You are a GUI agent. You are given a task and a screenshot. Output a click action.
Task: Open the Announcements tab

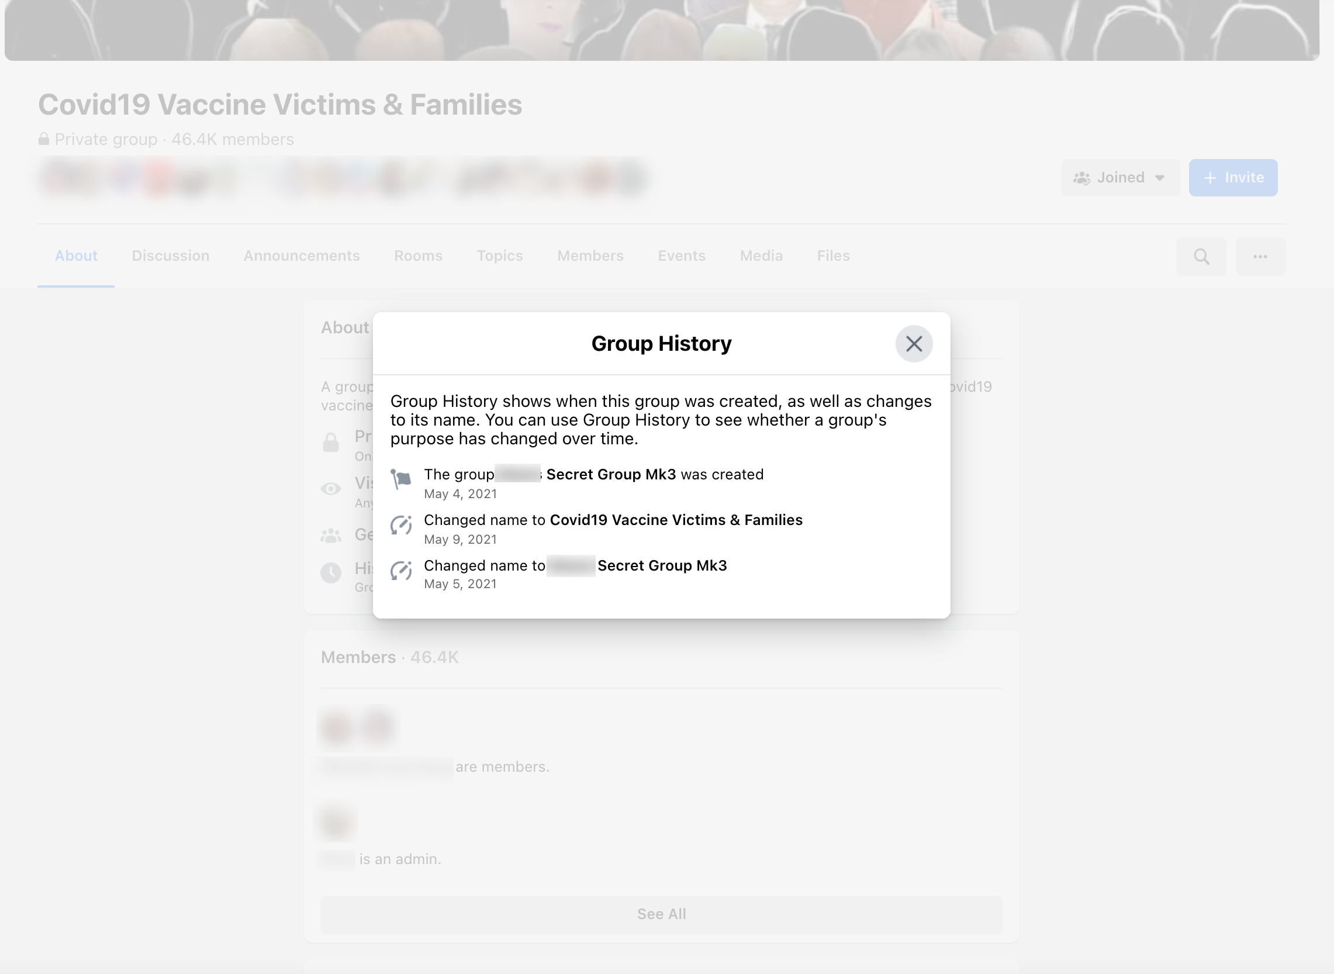(x=301, y=256)
